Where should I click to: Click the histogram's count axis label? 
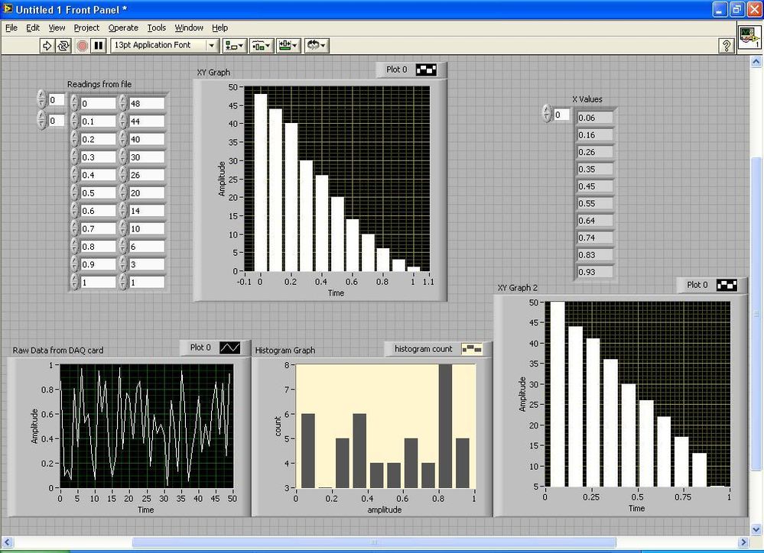coord(278,426)
